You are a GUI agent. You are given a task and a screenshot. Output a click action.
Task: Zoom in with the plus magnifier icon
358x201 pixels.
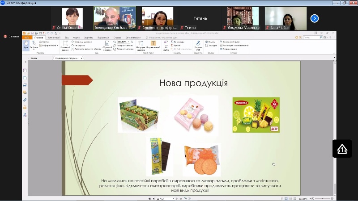pyautogui.click(x=132, y=42)
